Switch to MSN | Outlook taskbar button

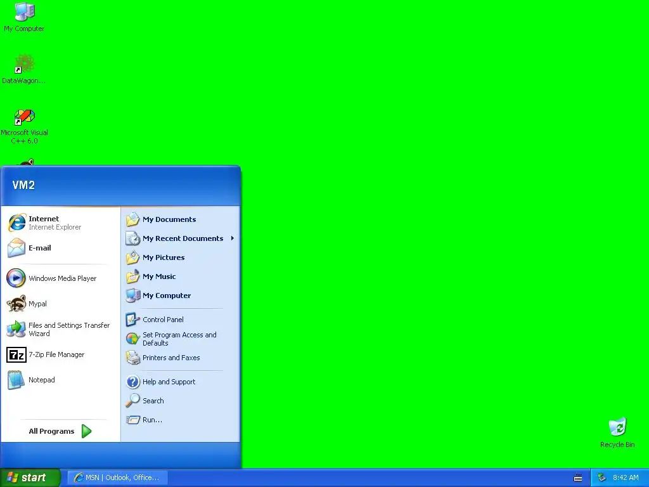117,477
